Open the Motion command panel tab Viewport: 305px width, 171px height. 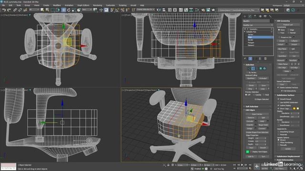click(x=260, y=17)
